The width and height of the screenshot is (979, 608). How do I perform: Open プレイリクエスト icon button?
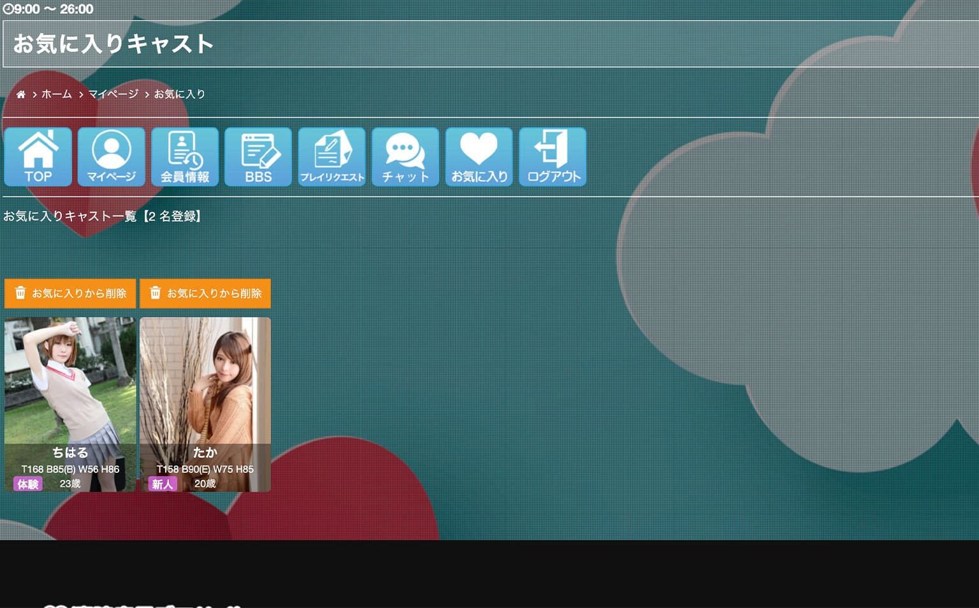click(332, 157)
